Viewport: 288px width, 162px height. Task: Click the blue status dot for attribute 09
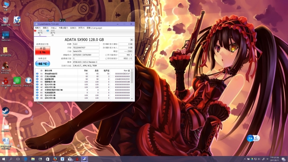pos(37,79)
